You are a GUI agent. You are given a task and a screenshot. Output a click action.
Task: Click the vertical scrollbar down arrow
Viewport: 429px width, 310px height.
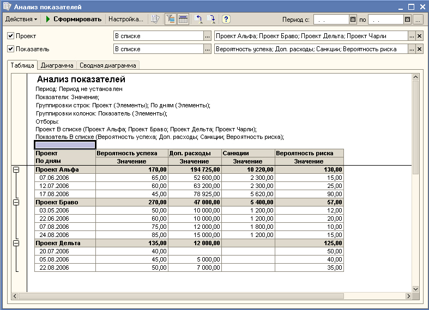pos(415,289)
